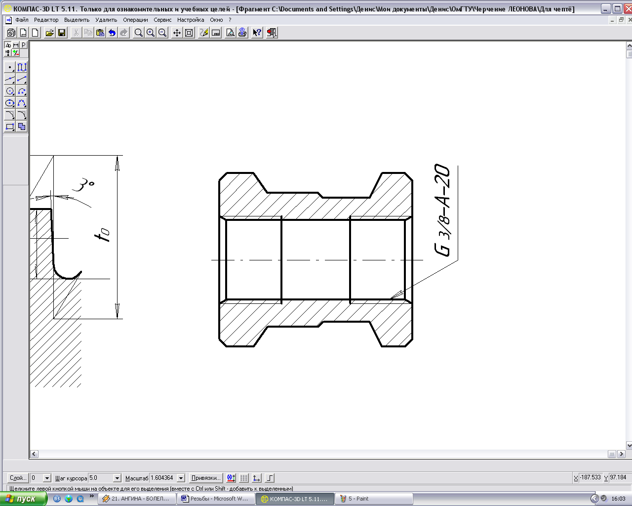This screenshot has width=632, height=506.
Task: Switch to Резьбы Microsoft Word taskbar window
Action: click(216, 499)
